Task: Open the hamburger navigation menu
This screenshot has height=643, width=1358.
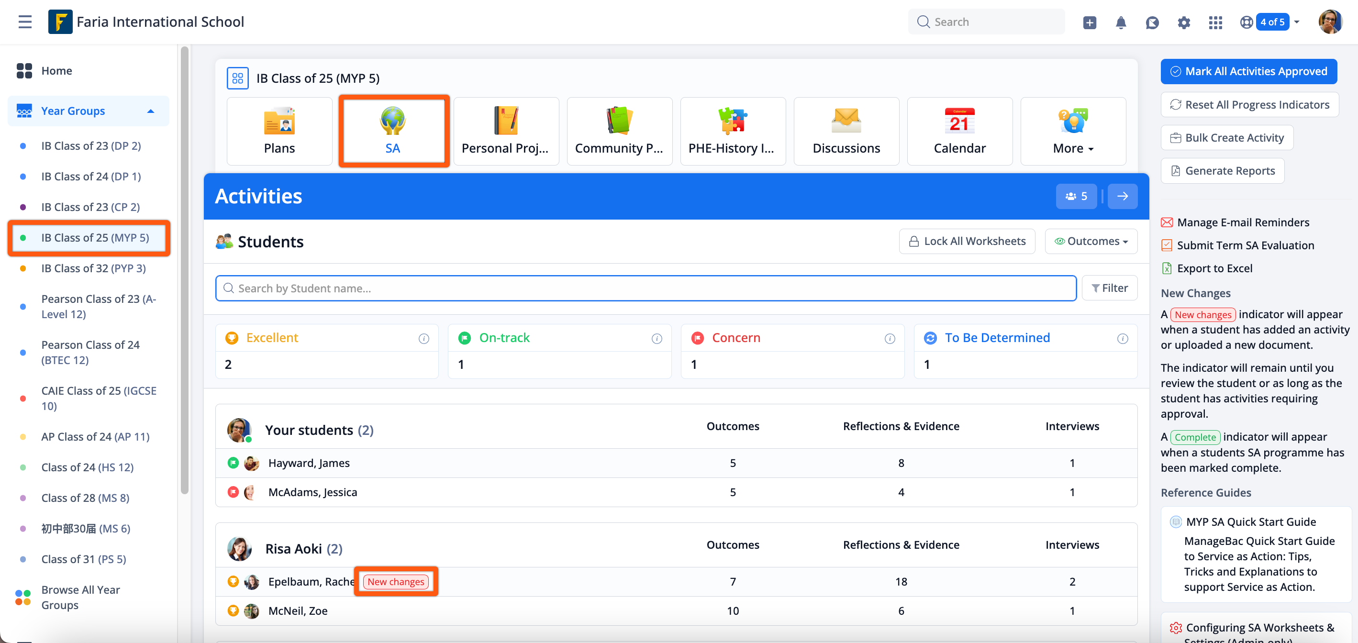Action: tap(25, 22)
